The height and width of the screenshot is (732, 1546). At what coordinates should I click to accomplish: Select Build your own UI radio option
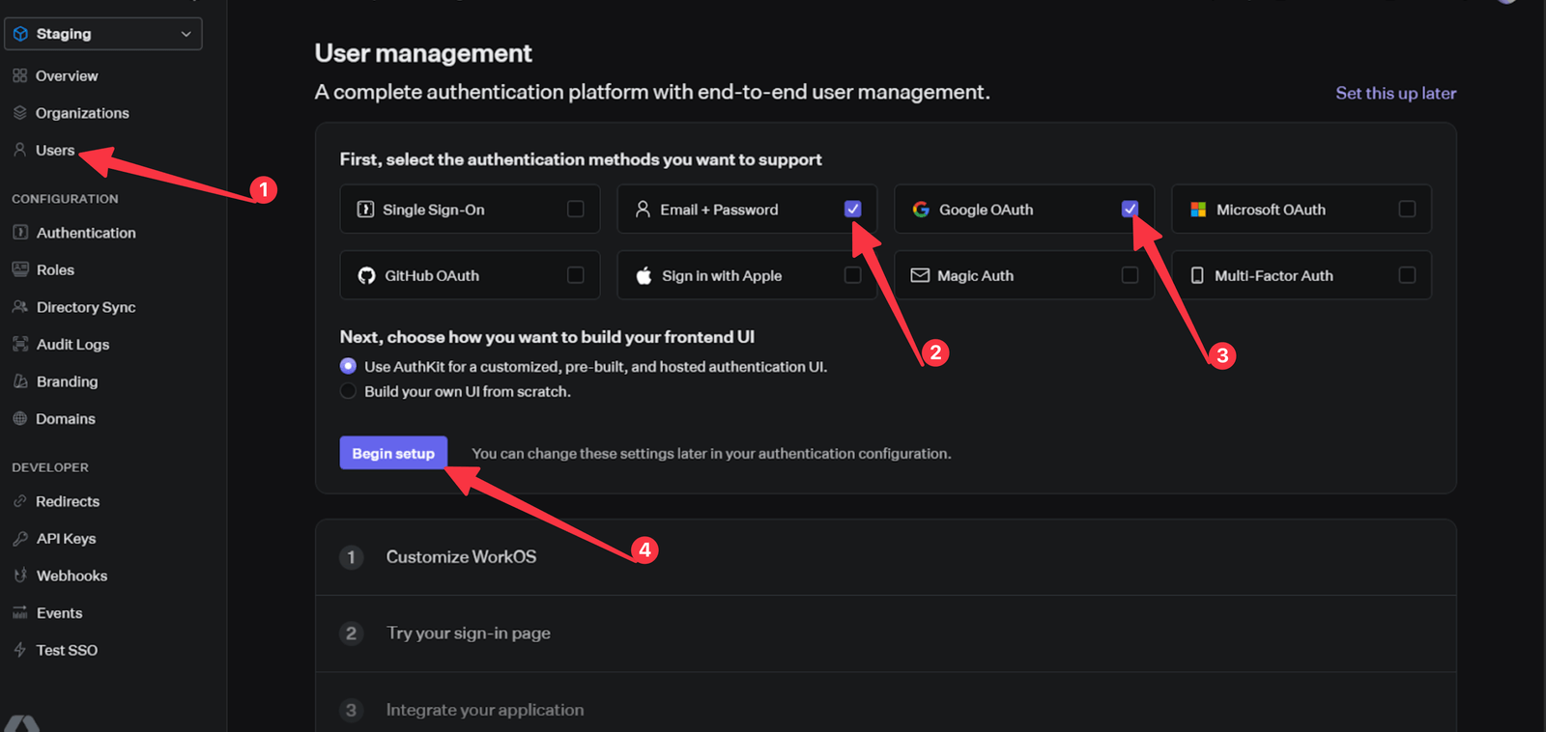click(x=348, y=391)
